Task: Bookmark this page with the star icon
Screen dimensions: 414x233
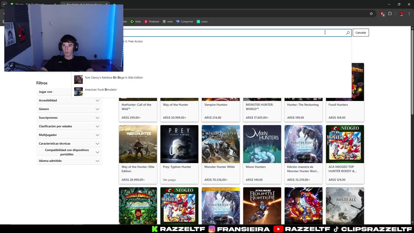Action: point(371,14)
